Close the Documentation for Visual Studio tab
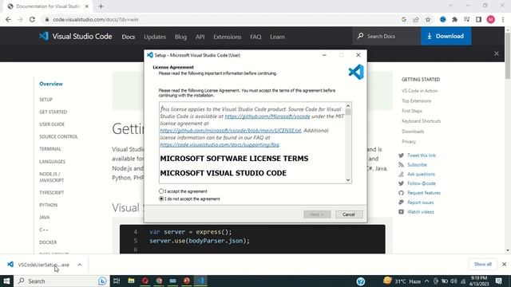511x287 pixels. click(87, 6)
